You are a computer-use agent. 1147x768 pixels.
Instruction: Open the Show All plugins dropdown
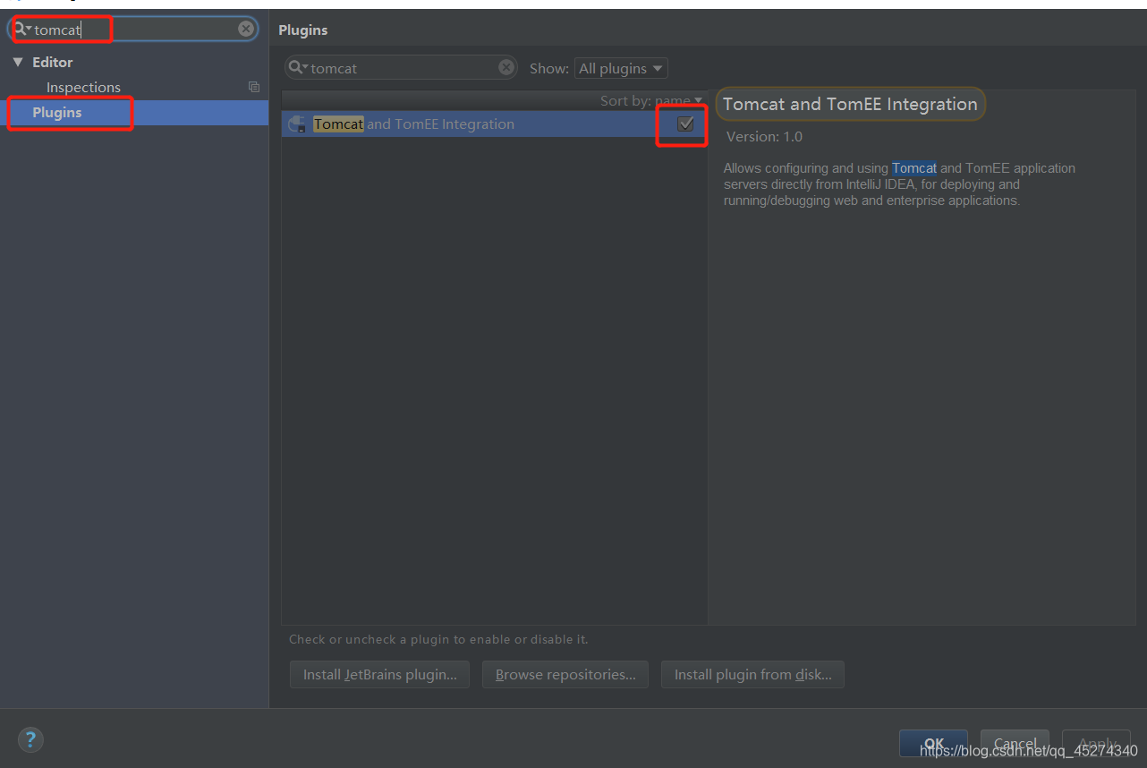tap(621, 68)
